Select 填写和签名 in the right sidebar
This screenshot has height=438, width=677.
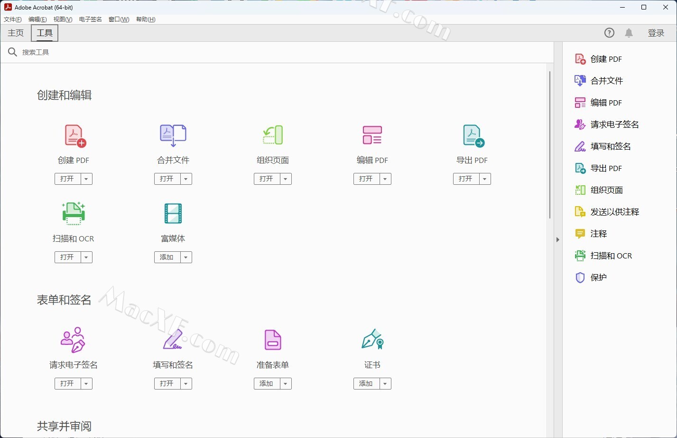pos(603,146)
